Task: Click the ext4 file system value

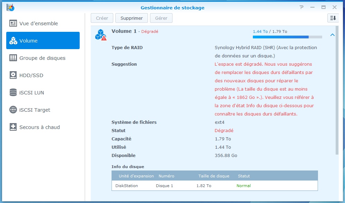Action: click(x=220, y=122)
